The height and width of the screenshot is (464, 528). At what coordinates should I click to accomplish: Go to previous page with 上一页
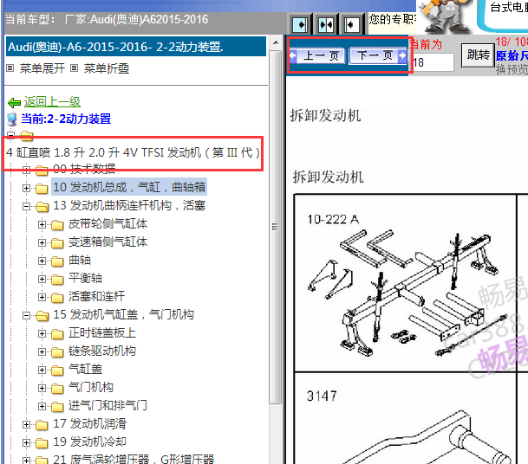pyautogui.click(x=317, y=55)
